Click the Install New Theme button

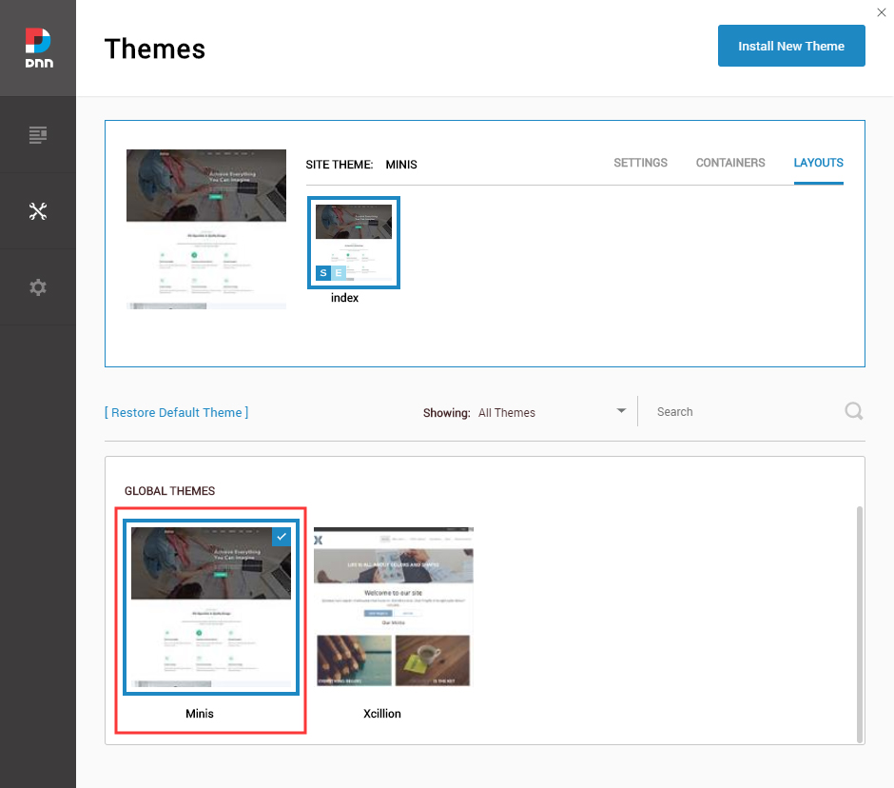click(791, 46)
